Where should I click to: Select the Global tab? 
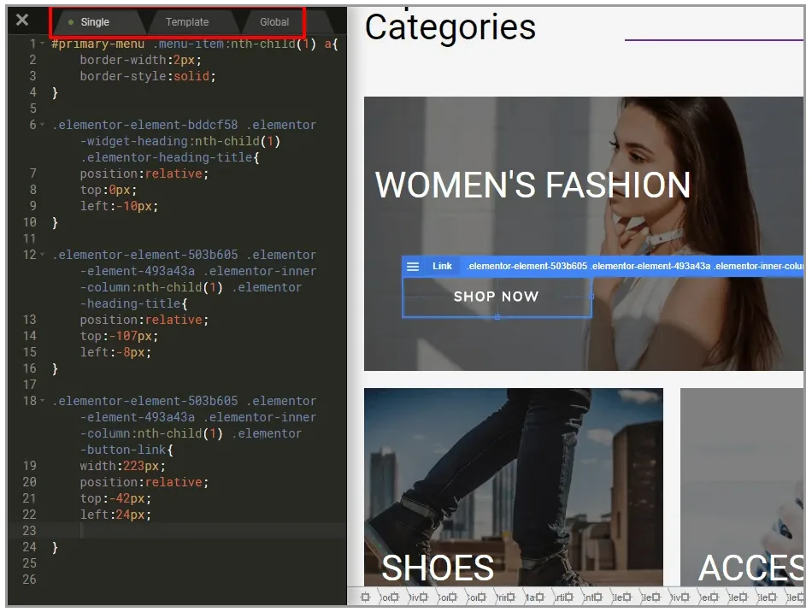[274, 22]
